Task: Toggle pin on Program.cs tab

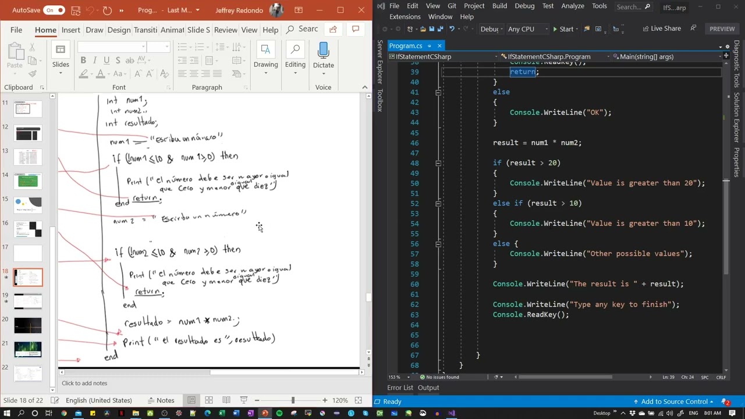Action: (x=430, y=46)
